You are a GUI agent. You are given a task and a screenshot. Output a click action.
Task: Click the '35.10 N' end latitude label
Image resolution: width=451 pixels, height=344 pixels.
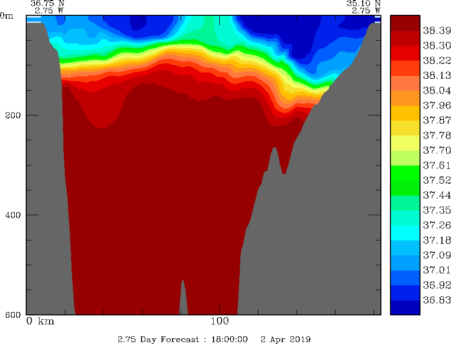click(x=364, y=3)
